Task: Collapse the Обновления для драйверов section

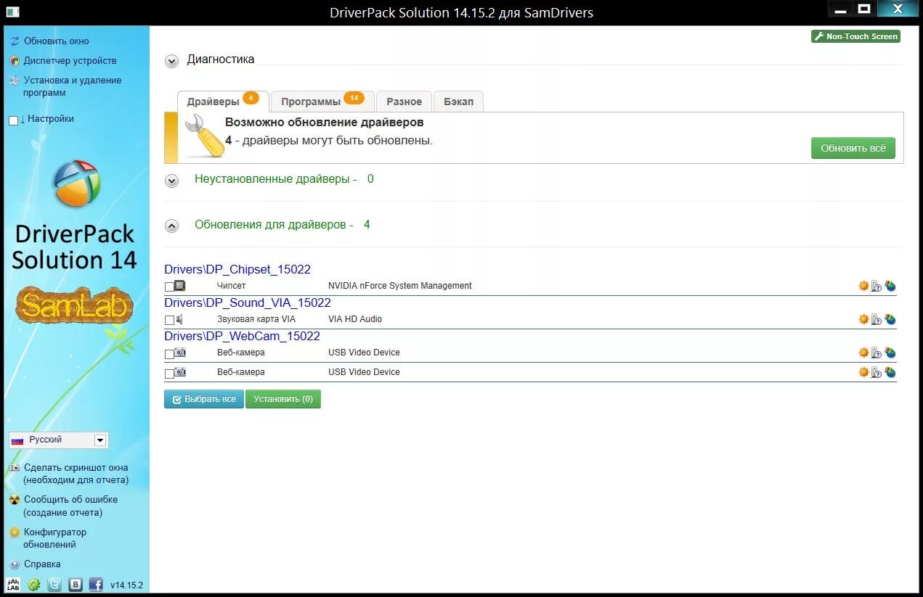Action: tap(171, 226)
